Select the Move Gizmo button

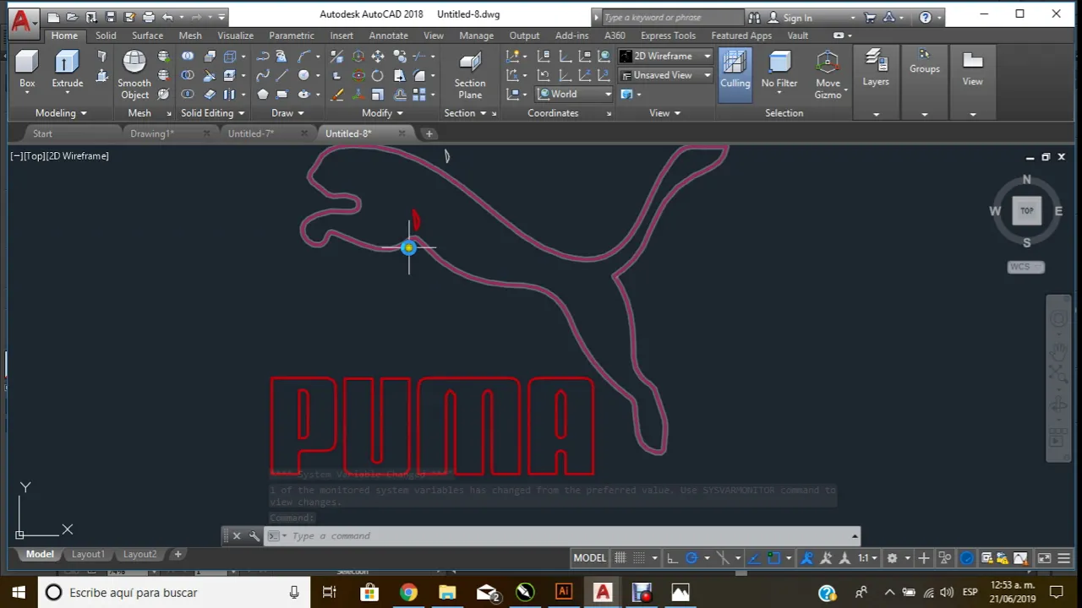coord(828,74)
